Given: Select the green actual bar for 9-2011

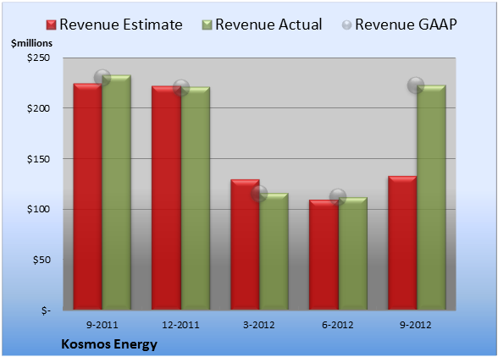Looking at the screenshot, I should point(117,193).
